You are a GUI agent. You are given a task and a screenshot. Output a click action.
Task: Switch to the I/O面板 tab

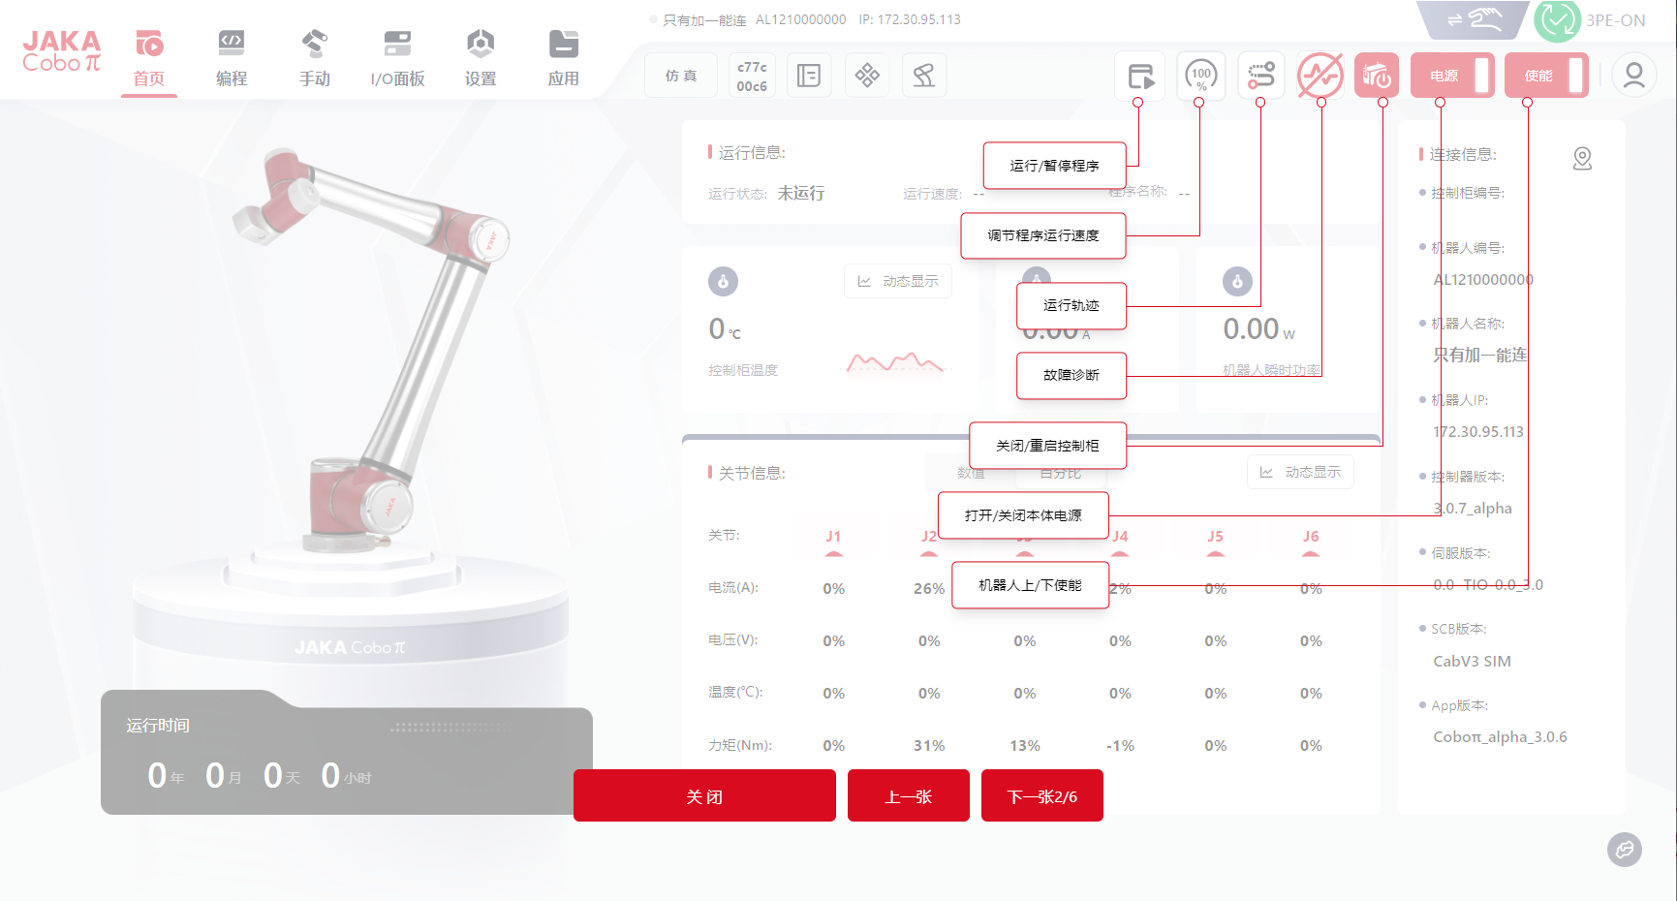pos(397,58)
